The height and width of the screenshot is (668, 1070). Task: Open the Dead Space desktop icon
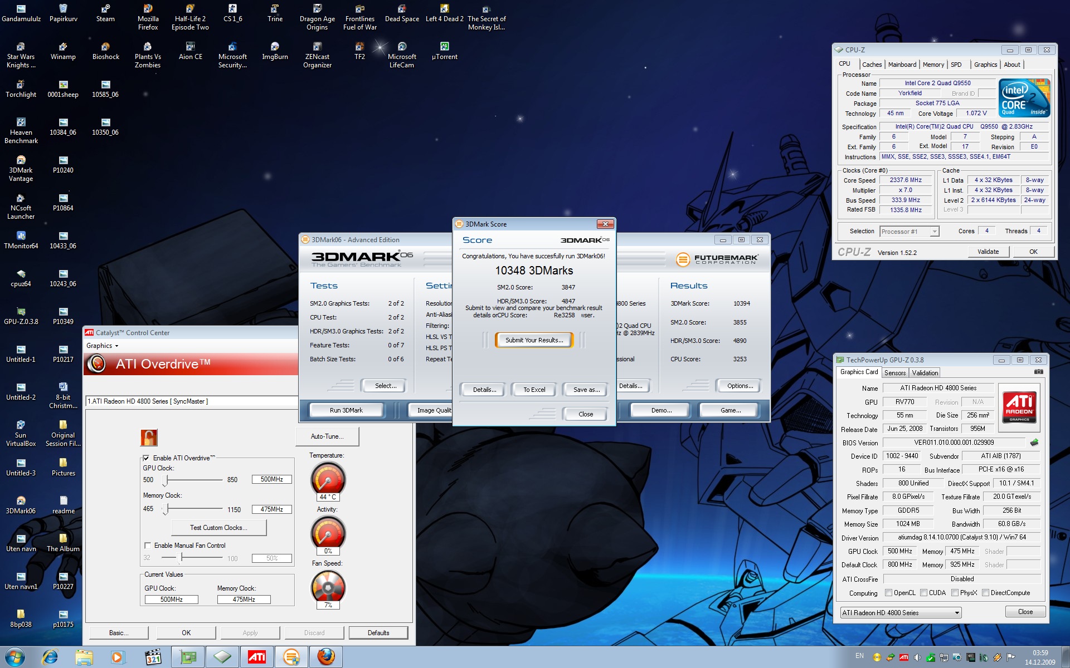[402, 13]
